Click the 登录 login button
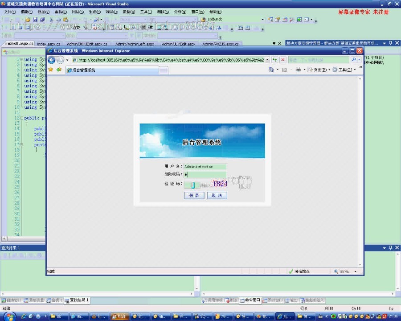Viewport: 401px width, 321px height. (x=194, y=195)
